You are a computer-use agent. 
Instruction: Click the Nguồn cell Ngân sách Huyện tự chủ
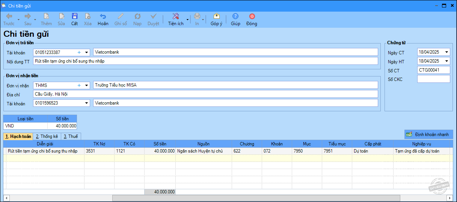tap(204, 151)
